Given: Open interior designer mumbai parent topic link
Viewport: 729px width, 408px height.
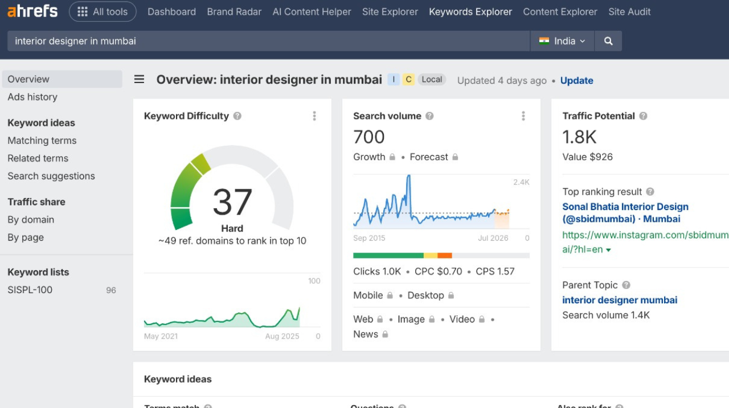Looking at the screenshot, I should 620,300.
